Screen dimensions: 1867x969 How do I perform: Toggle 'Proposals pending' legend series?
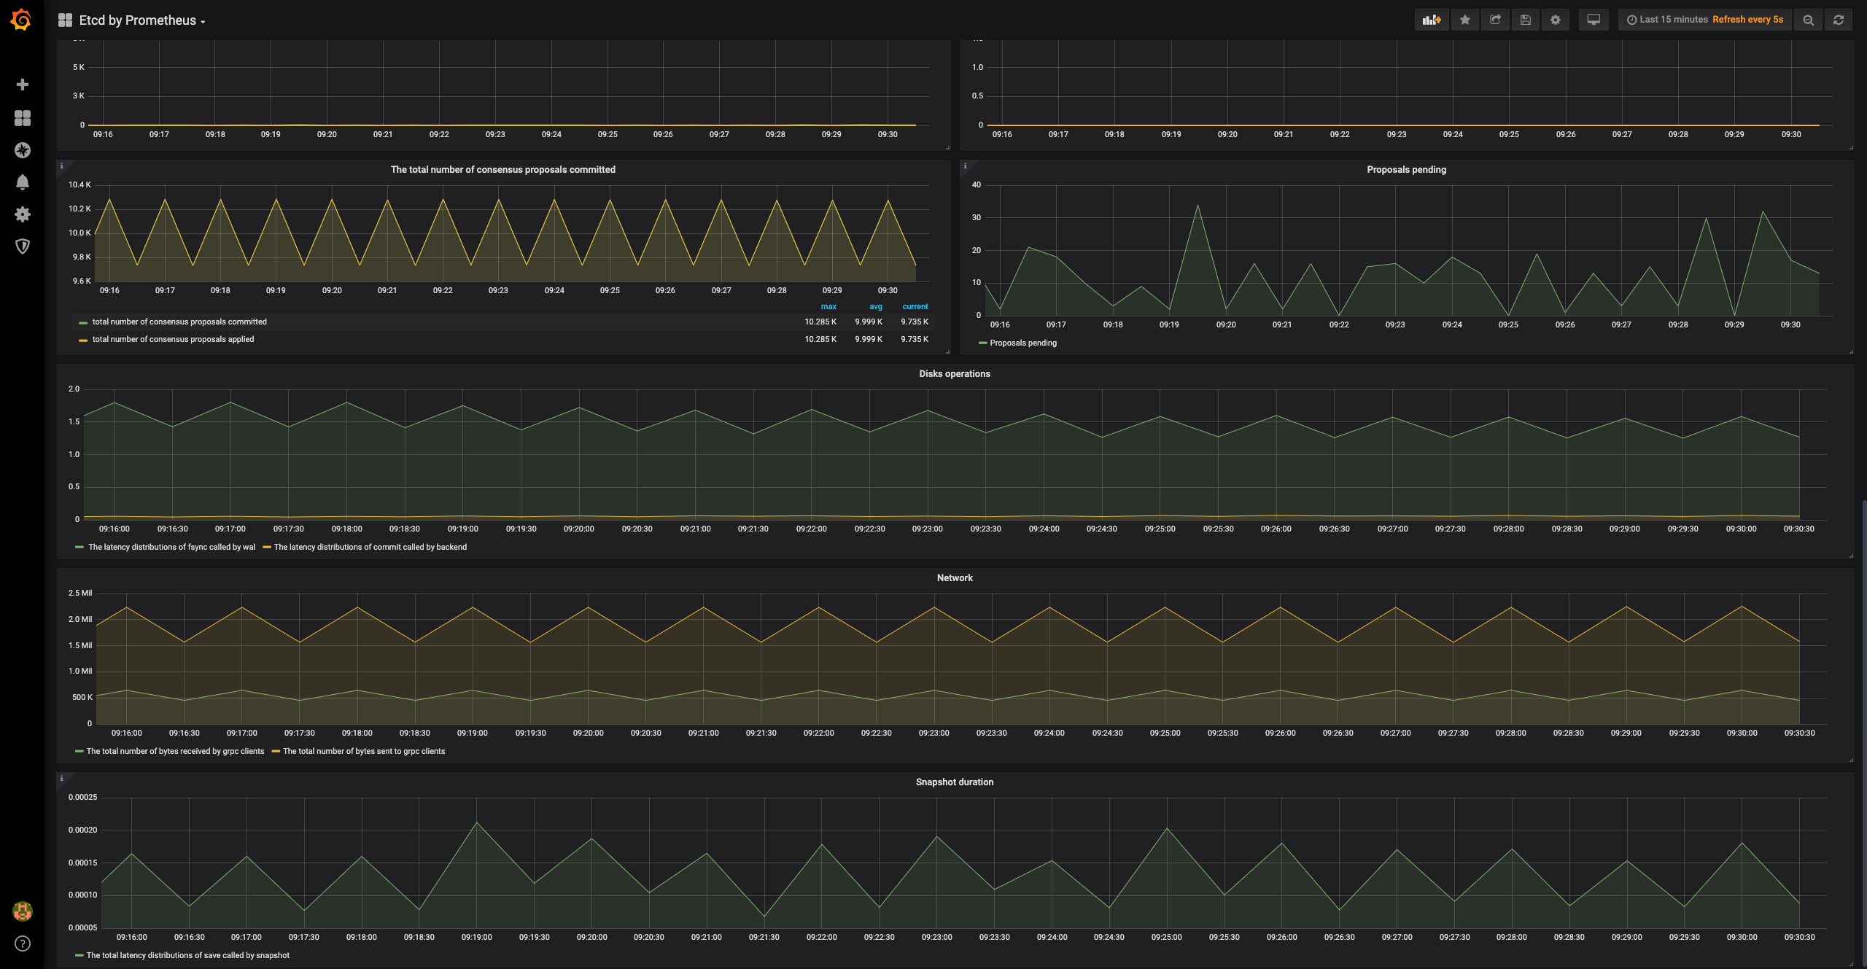pyautogui.click(x=1022, y=343)
